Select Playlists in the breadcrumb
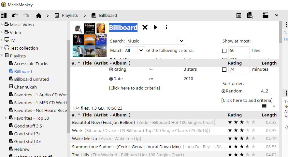 (70, 15)
